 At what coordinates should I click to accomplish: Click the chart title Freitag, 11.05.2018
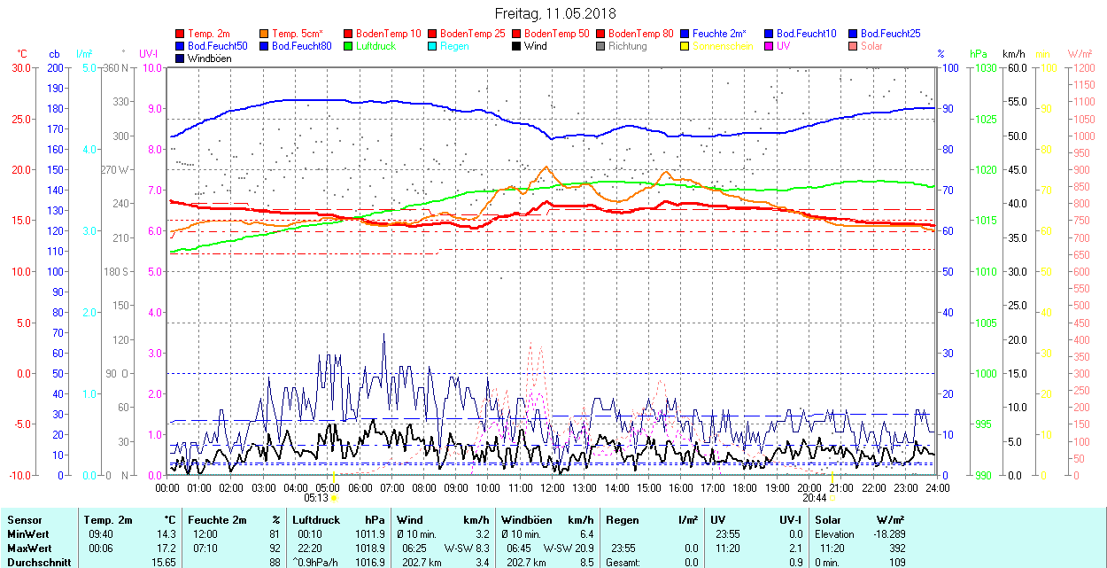point(554,14)
